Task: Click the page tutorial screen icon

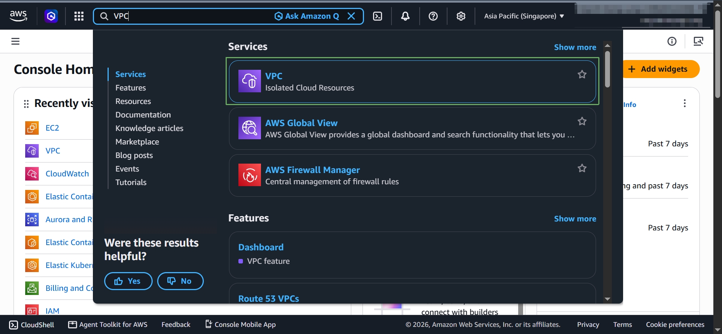Action: [698, 41]
